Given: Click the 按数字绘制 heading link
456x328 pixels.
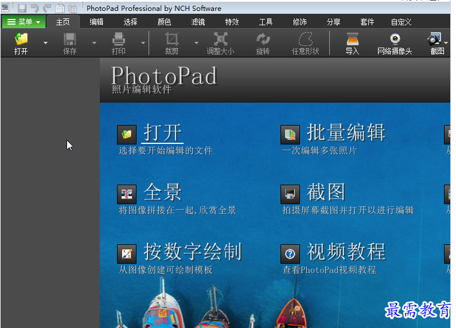Looking at the screenshot, I should (x=193, y=252).
